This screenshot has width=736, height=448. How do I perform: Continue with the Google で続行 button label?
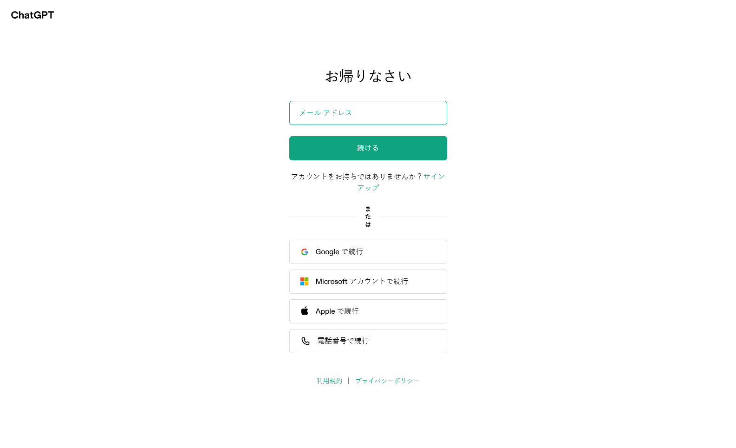(339, 252)
